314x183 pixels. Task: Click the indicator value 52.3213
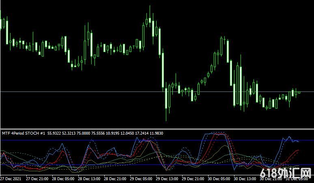pos(69,133)
